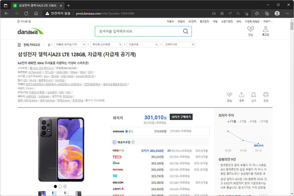The height and width of the screenshot is (196, 294).
Task: Click the browser back arrow
Action: click(x=6, y=14)
